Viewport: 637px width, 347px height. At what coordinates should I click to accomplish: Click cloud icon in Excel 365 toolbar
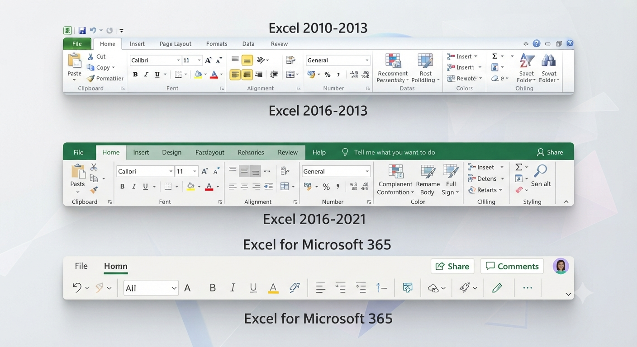click(x=433, y=288)
